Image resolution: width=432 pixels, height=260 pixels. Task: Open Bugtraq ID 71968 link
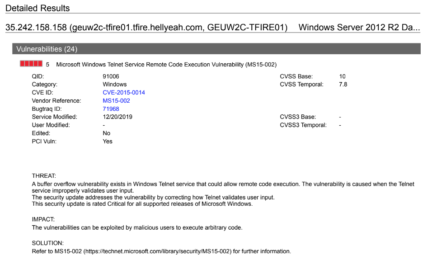tap(111, 109)
